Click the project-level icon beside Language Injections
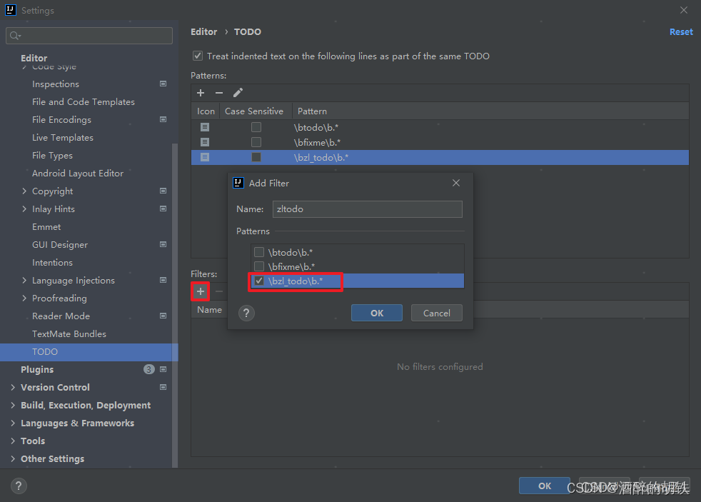The width and height of the screenshot is (701, 502). point(163,281)
